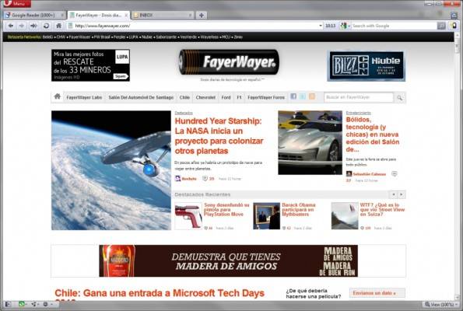The width and height of the screenshot is (463, 311).
Task: Open the View 100% zoom dropdown
Action: pos(441,304)
